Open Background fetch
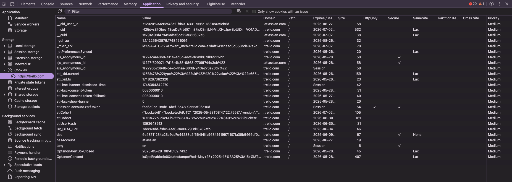512x182 pixels. pos(28,128)
